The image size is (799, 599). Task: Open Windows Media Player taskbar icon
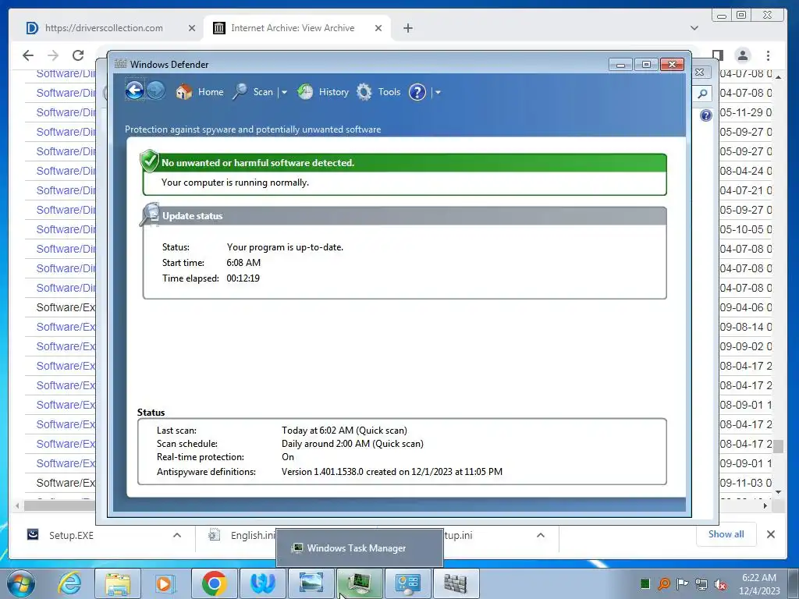click(x=165, y=583)
